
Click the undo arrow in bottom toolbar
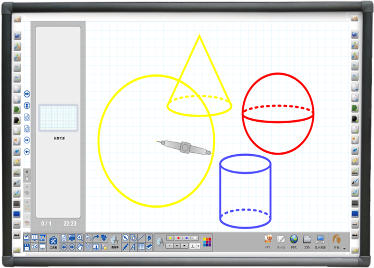click(x=88, y=237)
